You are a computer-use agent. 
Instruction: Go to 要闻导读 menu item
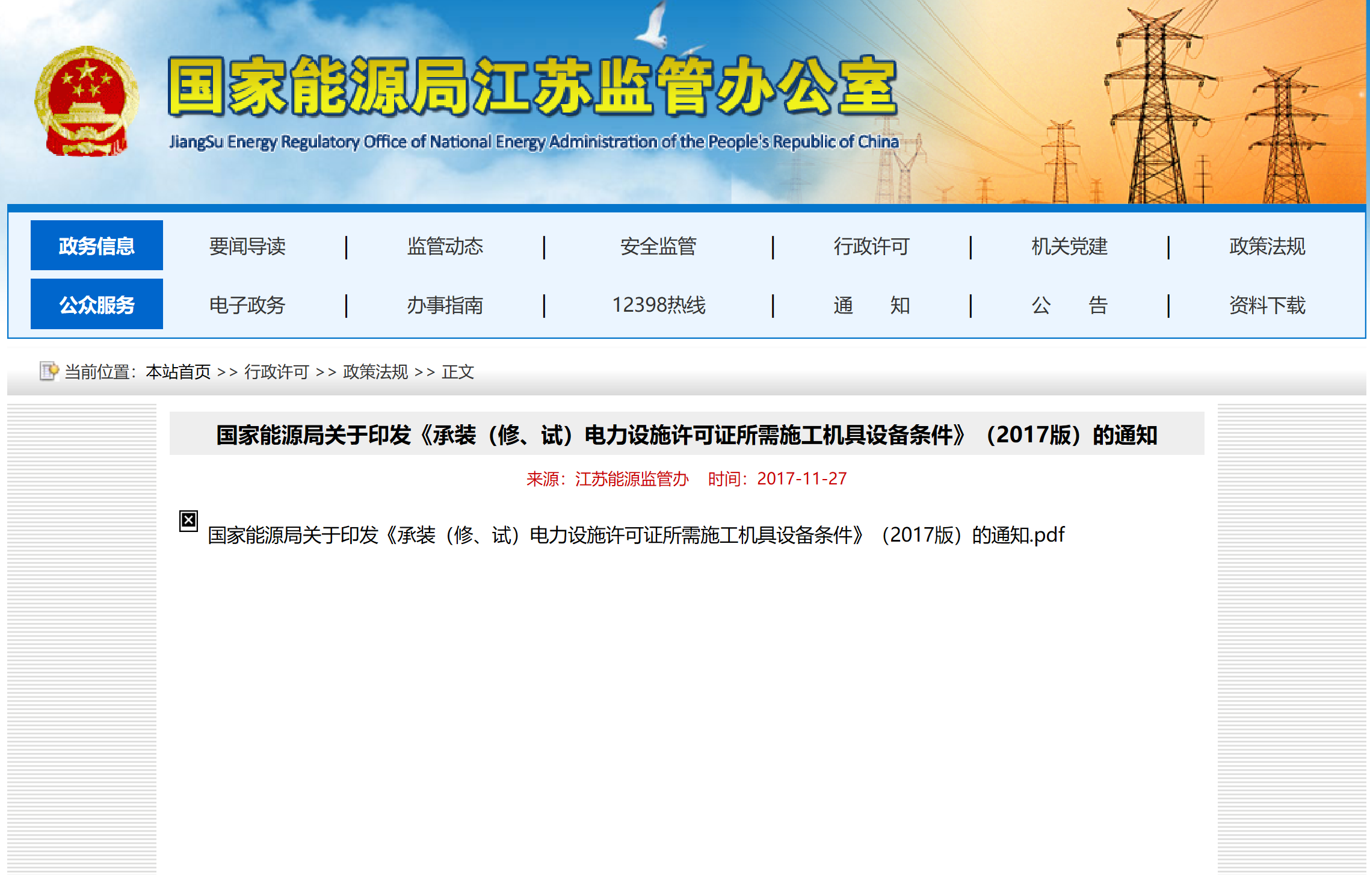click(247, 246)
